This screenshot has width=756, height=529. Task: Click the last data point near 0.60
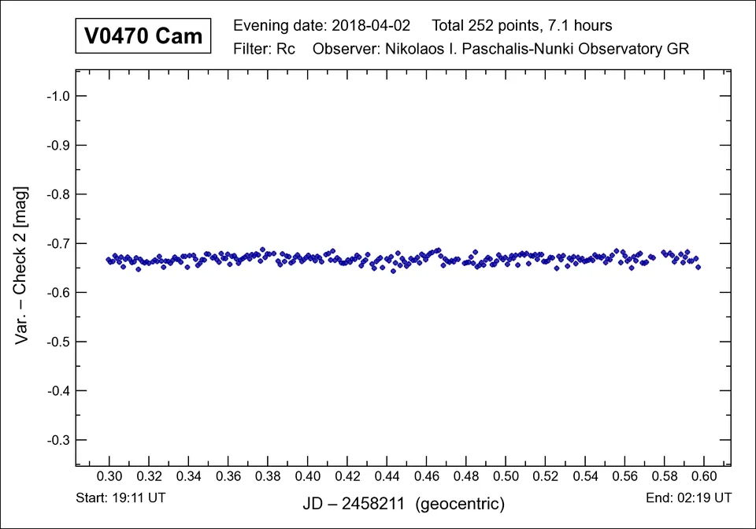pos(699,267)
